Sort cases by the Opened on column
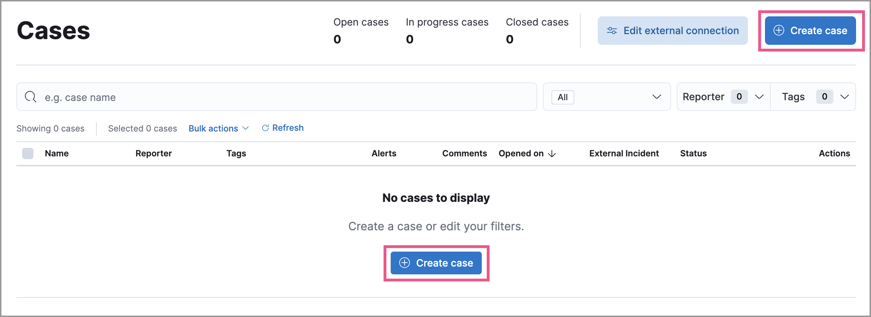The image size is (871, 317). [x=521, y=153]
